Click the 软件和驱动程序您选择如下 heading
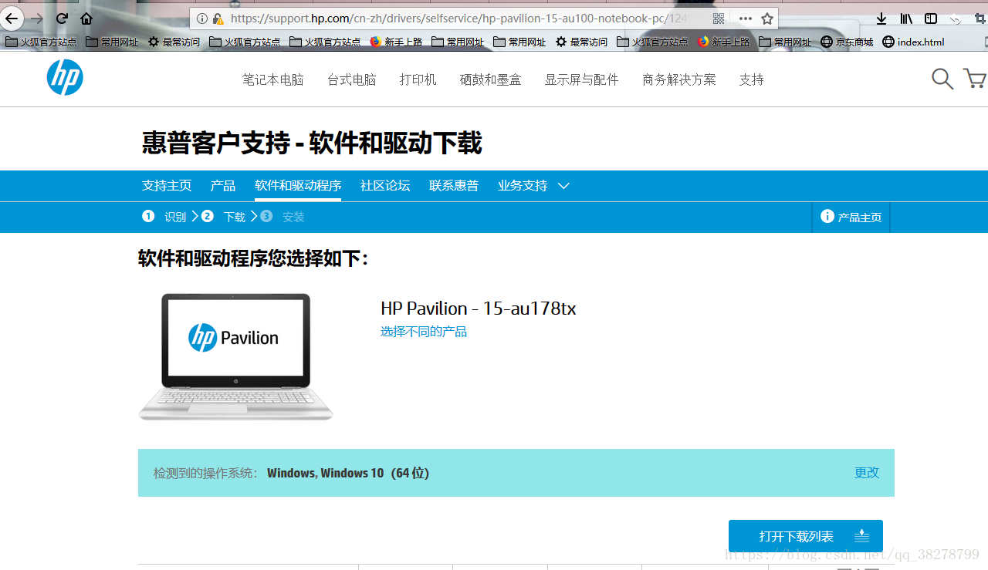The width and height of the screenshot is (988, 570). tap(254, 258)
